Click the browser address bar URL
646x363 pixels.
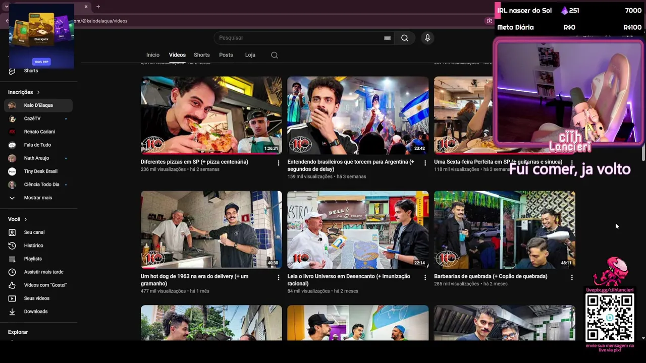[x=100, y=21]
